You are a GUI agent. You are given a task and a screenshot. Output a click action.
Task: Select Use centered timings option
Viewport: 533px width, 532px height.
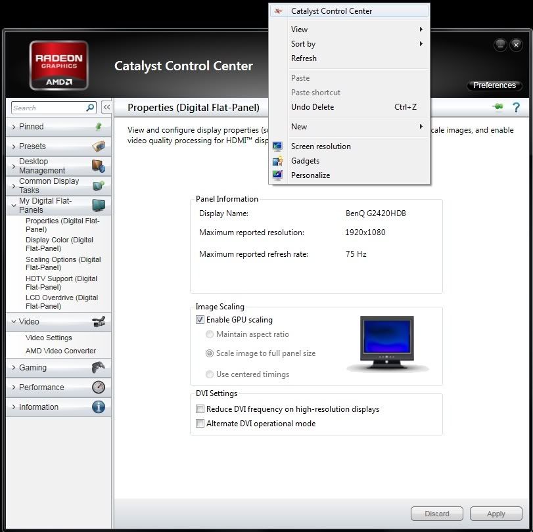[x=210, y=374]
